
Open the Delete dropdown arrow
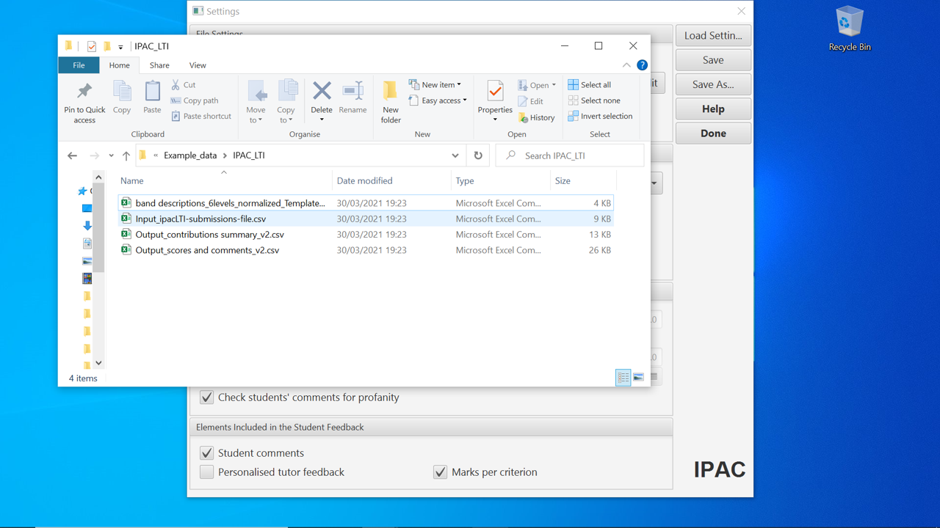(x=322, y=120)
